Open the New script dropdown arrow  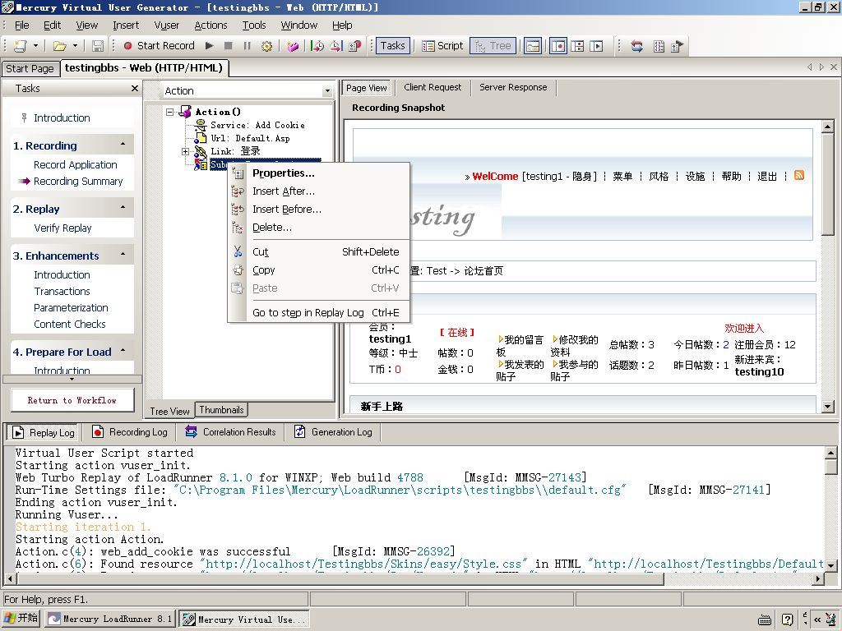coord(35,46)
